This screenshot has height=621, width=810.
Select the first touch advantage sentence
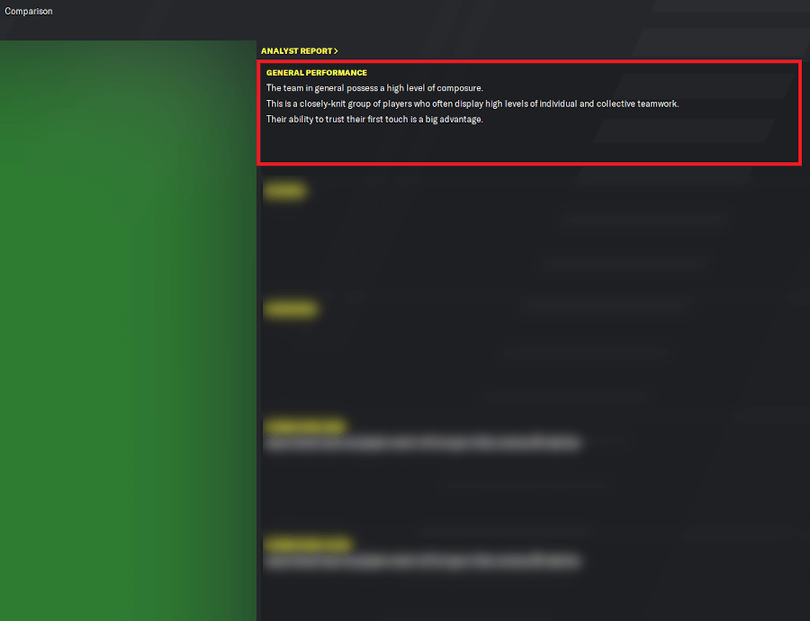374,120
